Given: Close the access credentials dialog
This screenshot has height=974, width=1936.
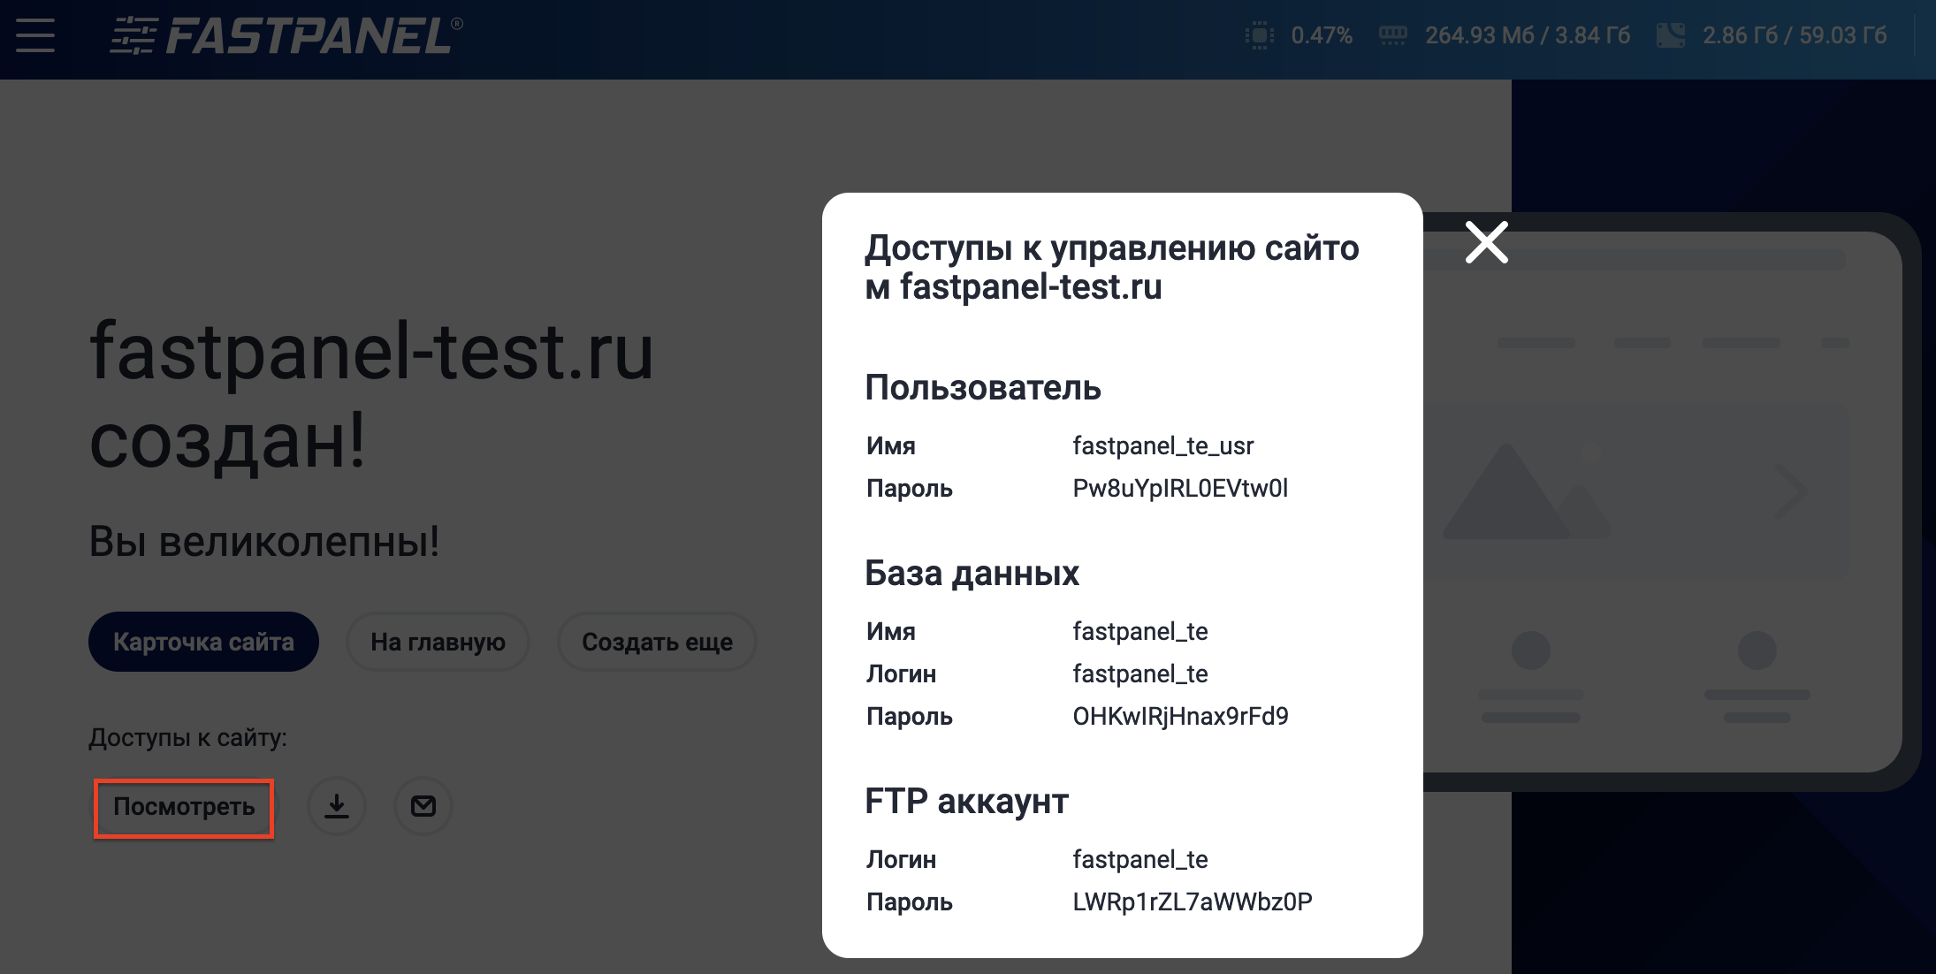Looking at the screenshot, I should [1486, 242].
